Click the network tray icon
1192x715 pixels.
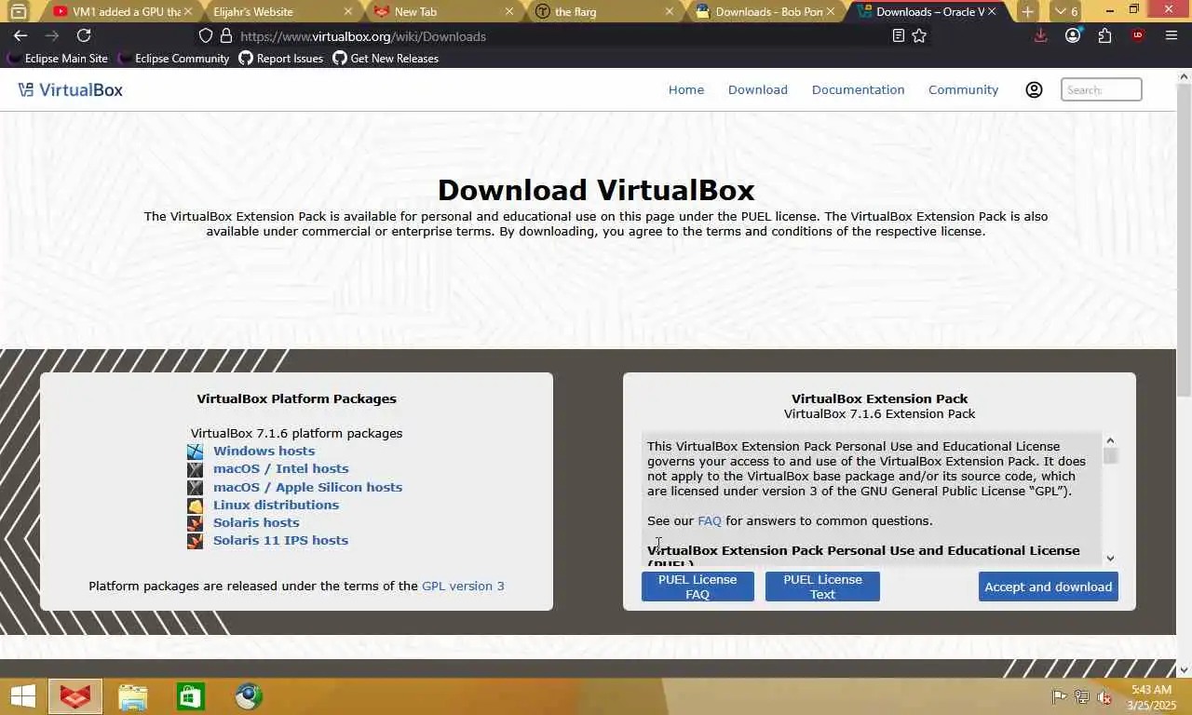pos(1082,696)
